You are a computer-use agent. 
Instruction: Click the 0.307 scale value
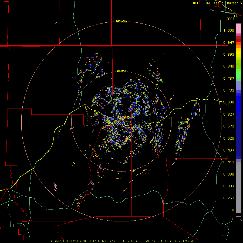point(229,186)
